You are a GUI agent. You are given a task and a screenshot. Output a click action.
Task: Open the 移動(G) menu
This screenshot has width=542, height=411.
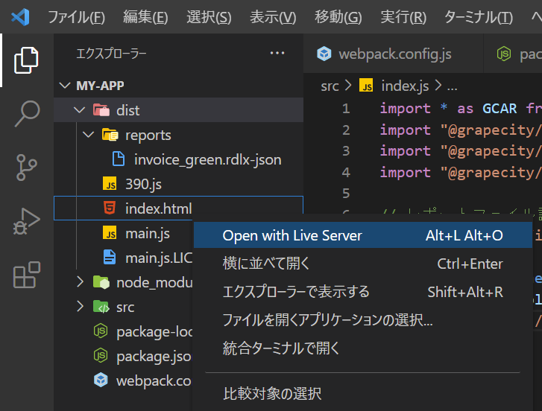338,17
